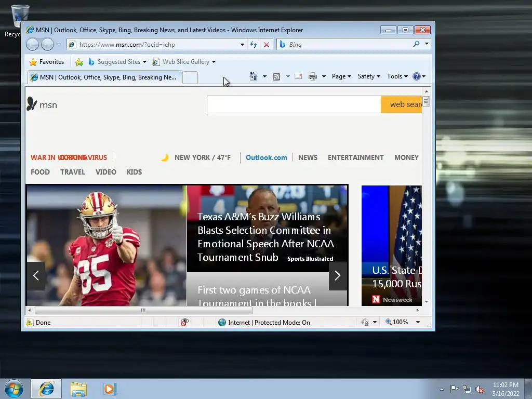Expand the Home button dropdown arrow

(264, 76)
